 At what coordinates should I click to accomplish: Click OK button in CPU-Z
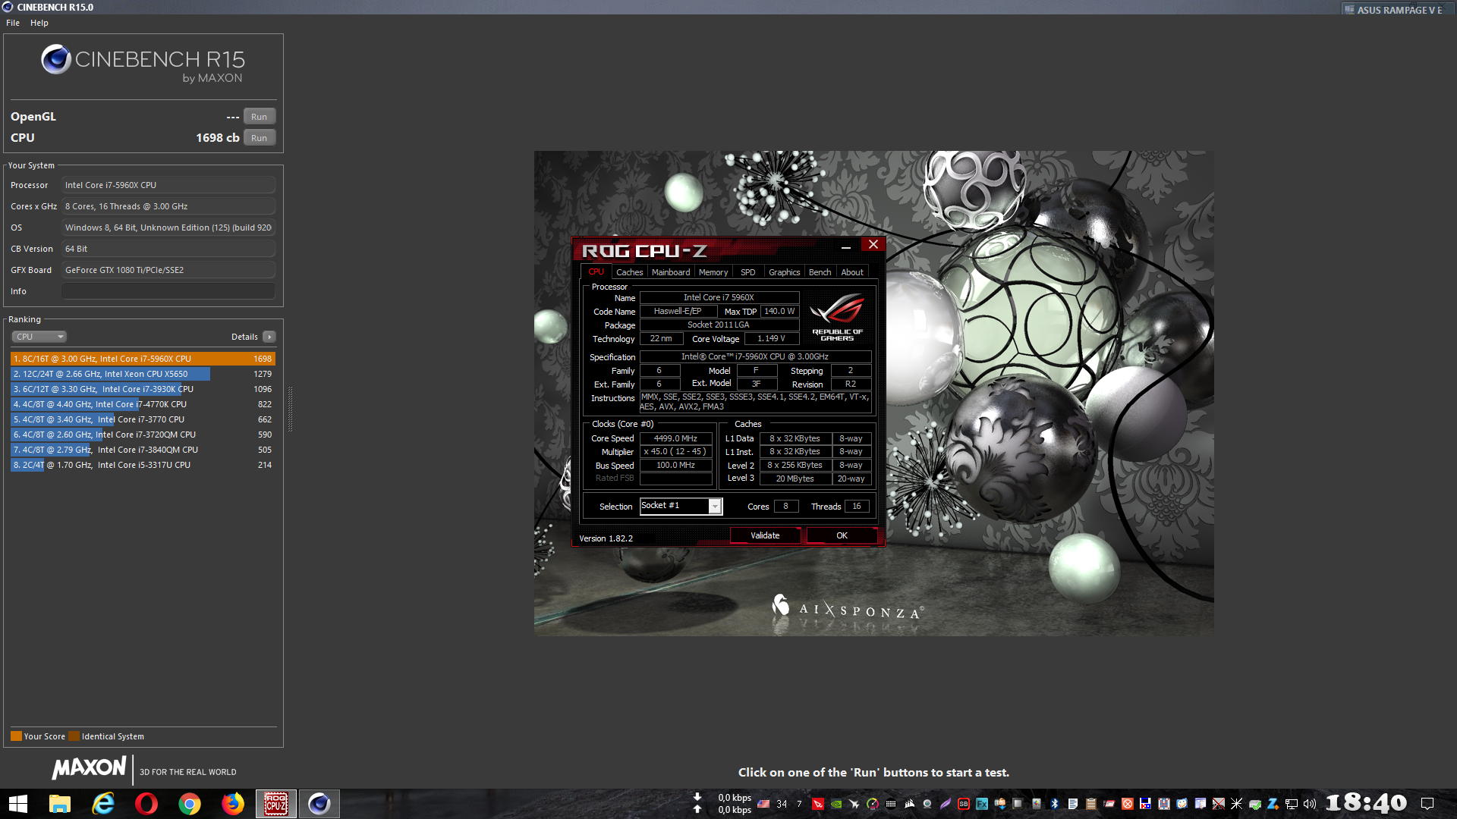point(842,535)
